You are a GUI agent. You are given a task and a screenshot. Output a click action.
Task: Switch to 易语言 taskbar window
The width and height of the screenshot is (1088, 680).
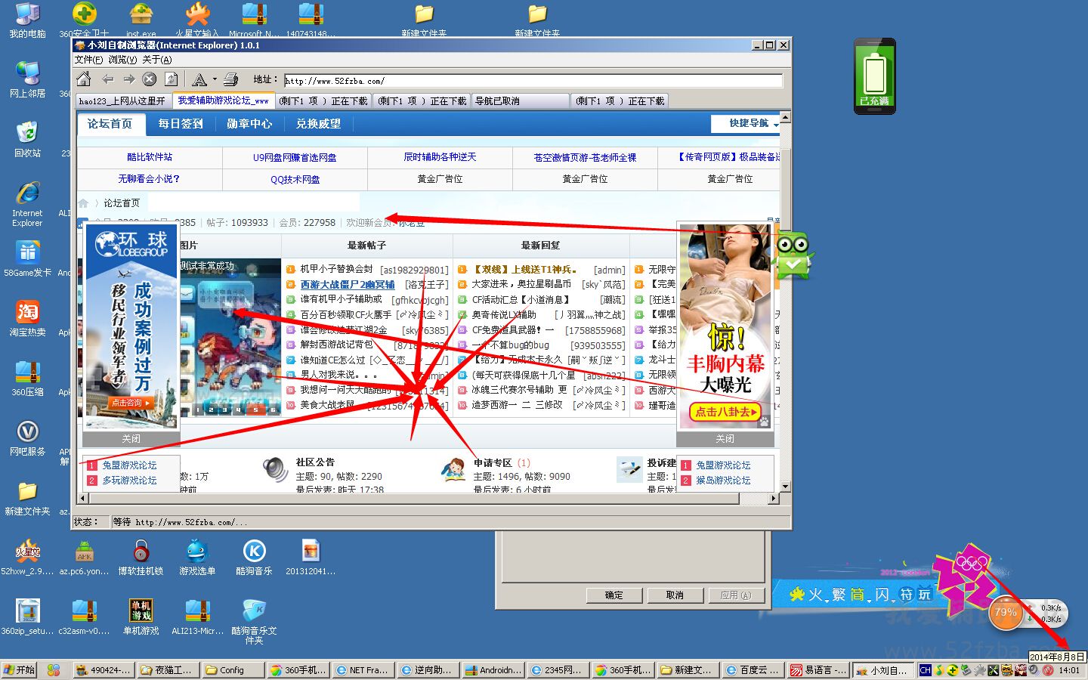point(818,670)
